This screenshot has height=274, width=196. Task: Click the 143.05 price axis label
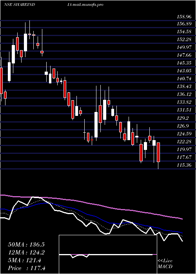pos(184,71)
